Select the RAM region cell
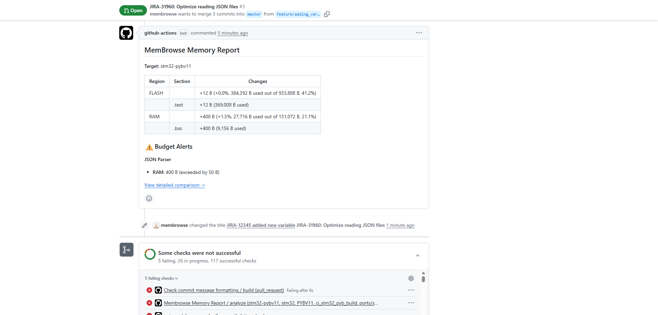 coord(157,117)
